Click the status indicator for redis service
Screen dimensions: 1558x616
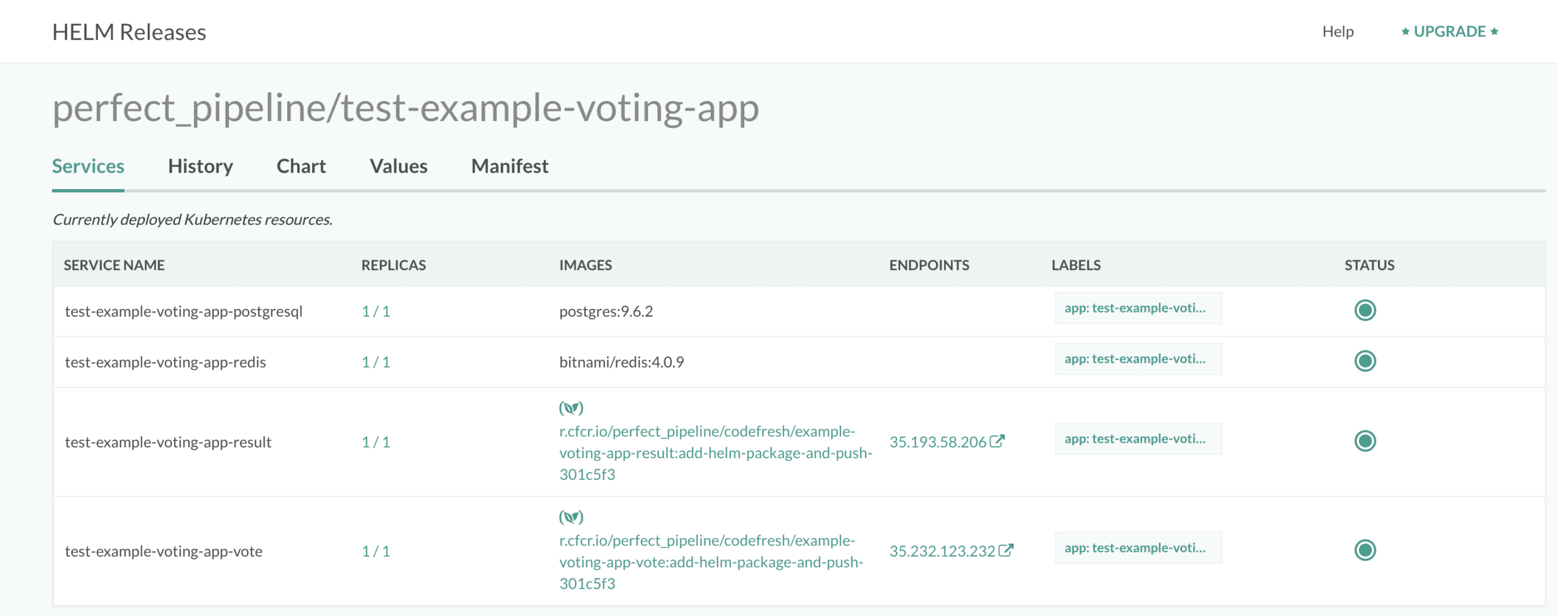coord(1364,361)
